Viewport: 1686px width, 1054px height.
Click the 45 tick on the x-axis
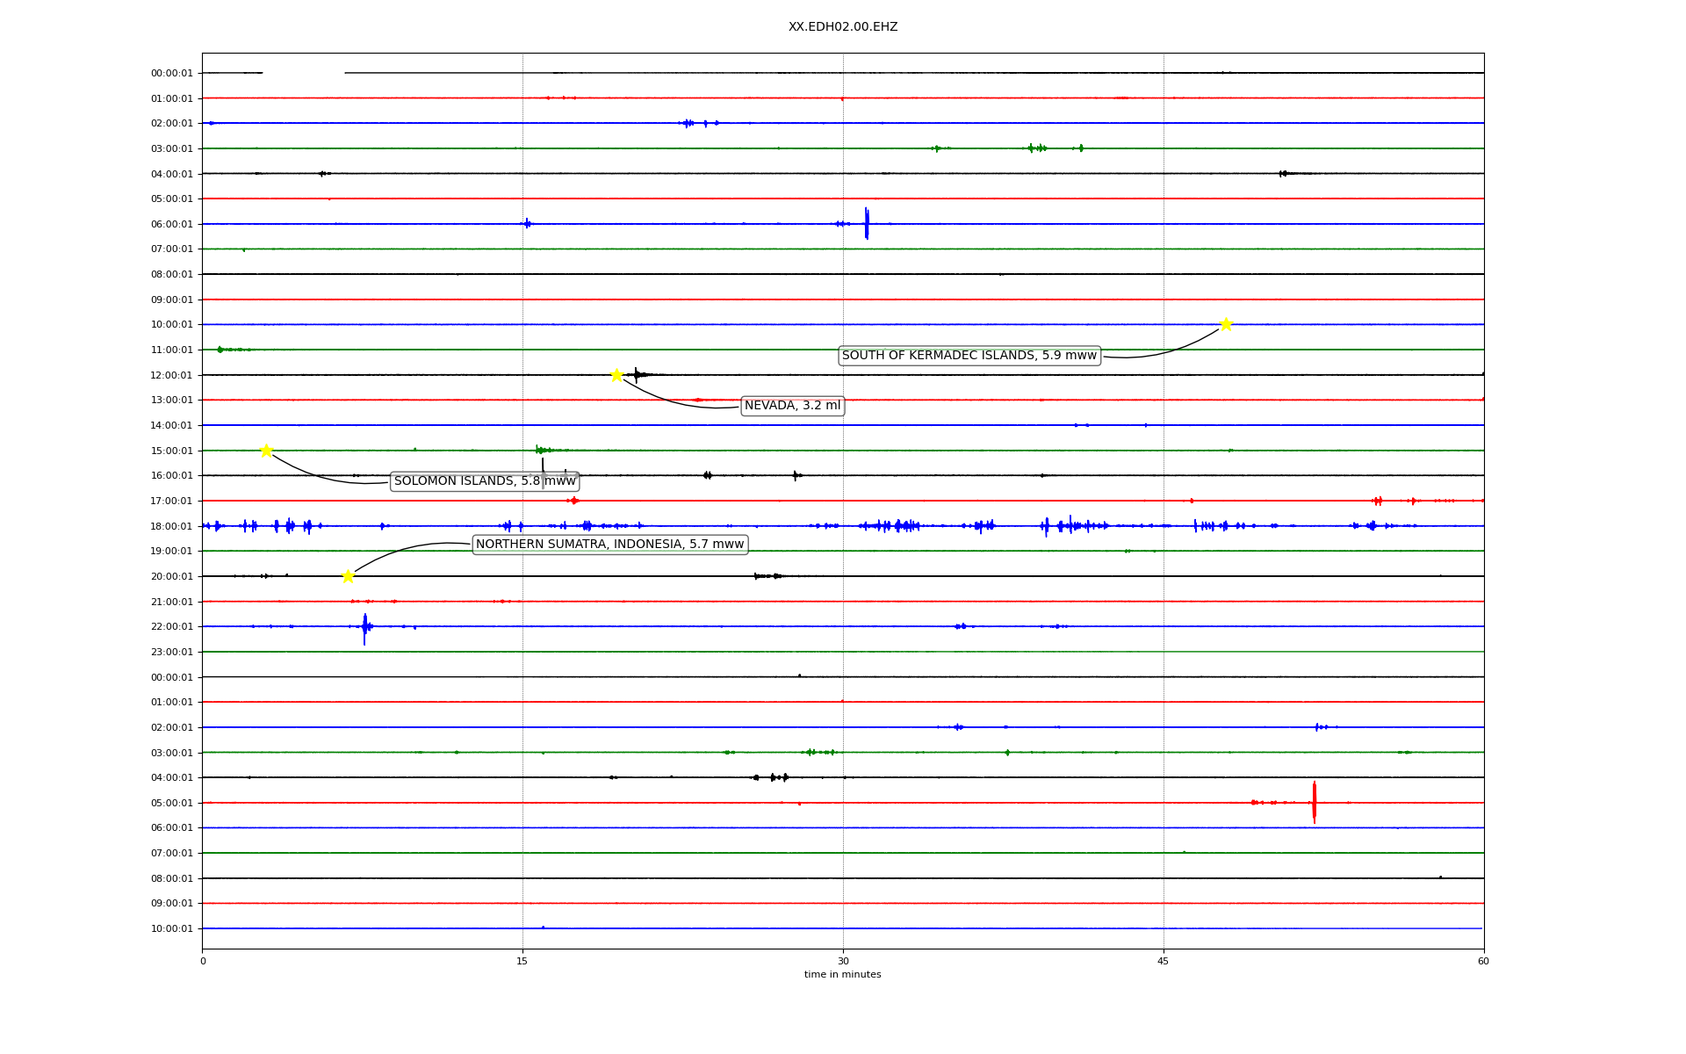point(1163,961)
